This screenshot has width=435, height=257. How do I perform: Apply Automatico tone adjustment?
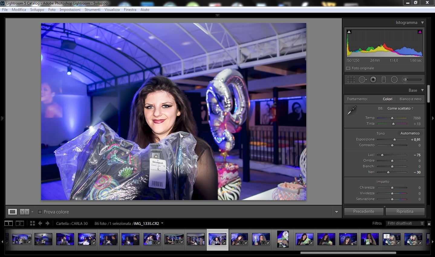point(410,133)
